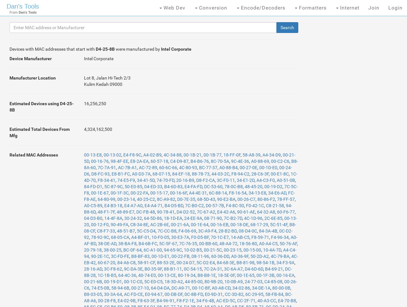Open related MAC address E4-B3-18

(113, 206)
